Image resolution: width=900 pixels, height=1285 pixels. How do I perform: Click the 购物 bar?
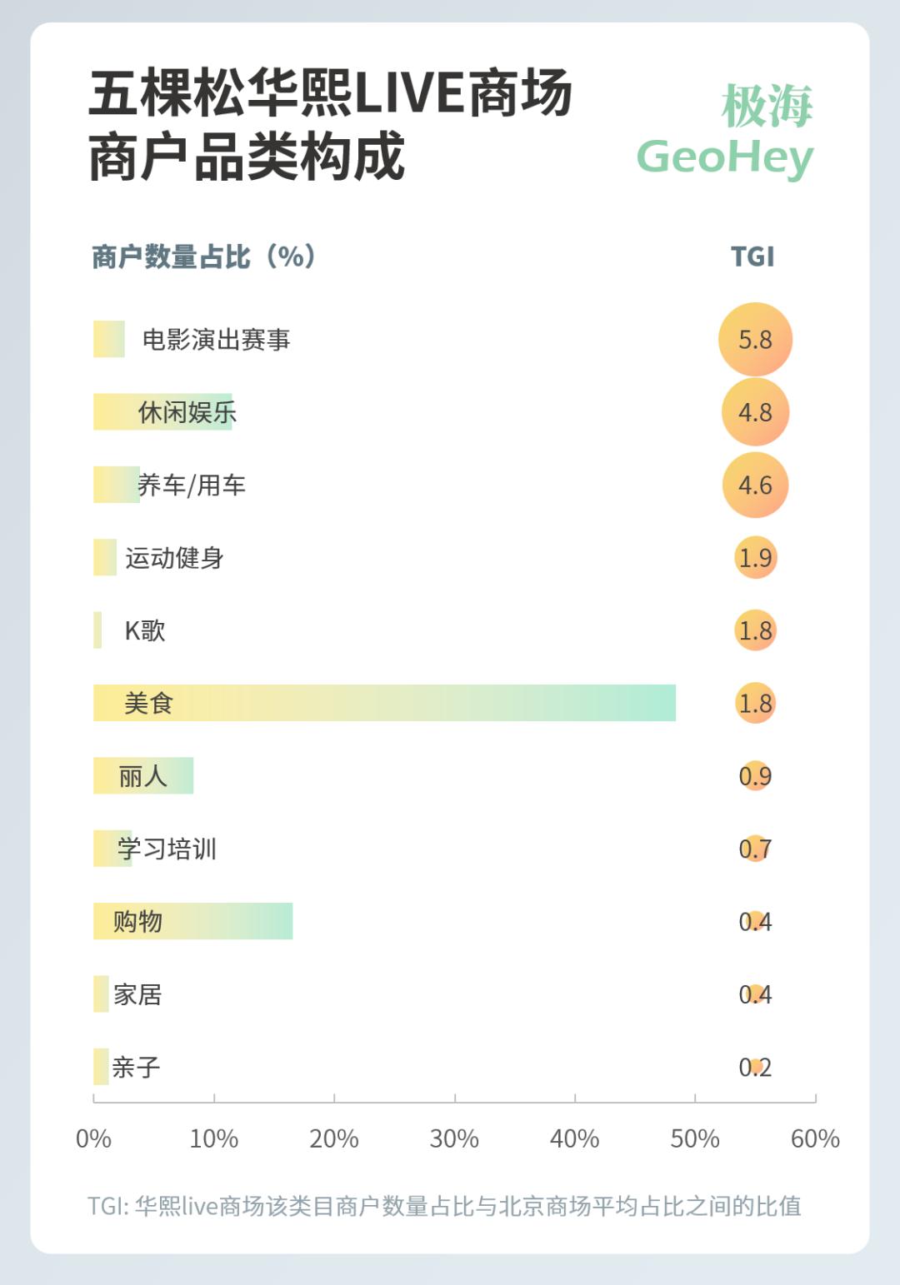(192, 921)
